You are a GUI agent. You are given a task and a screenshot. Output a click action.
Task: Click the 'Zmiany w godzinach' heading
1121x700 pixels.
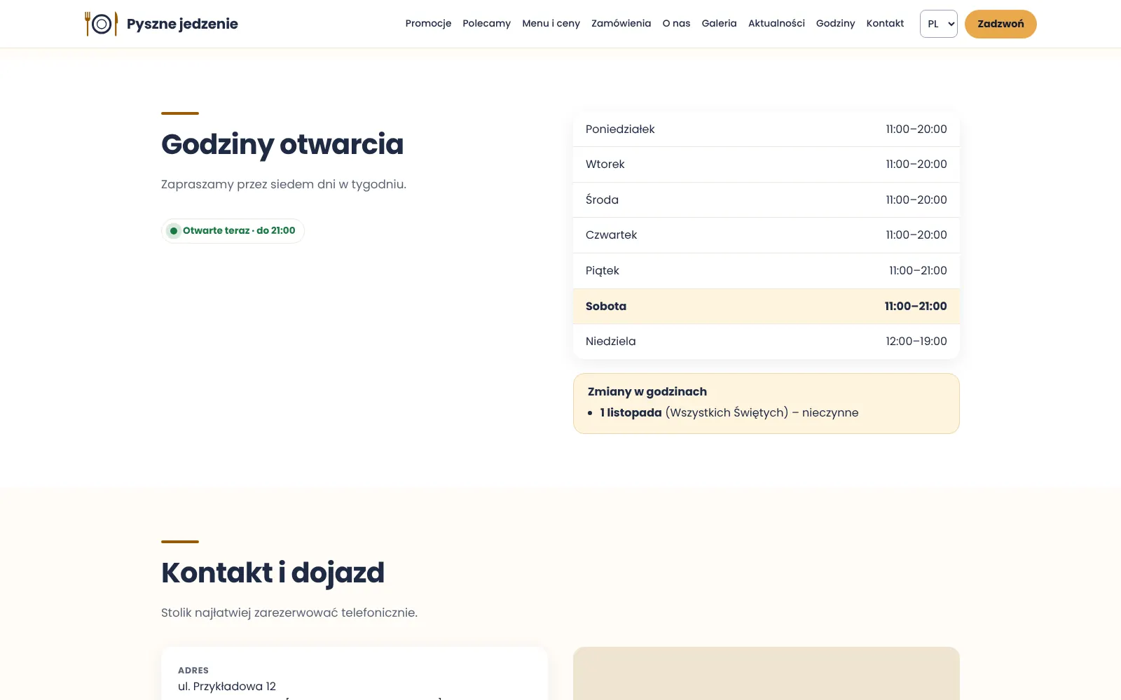(x=647, y=392)
